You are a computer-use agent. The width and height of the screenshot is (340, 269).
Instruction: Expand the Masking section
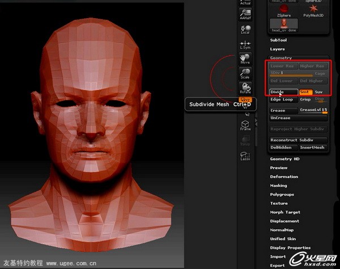(278, 186)
